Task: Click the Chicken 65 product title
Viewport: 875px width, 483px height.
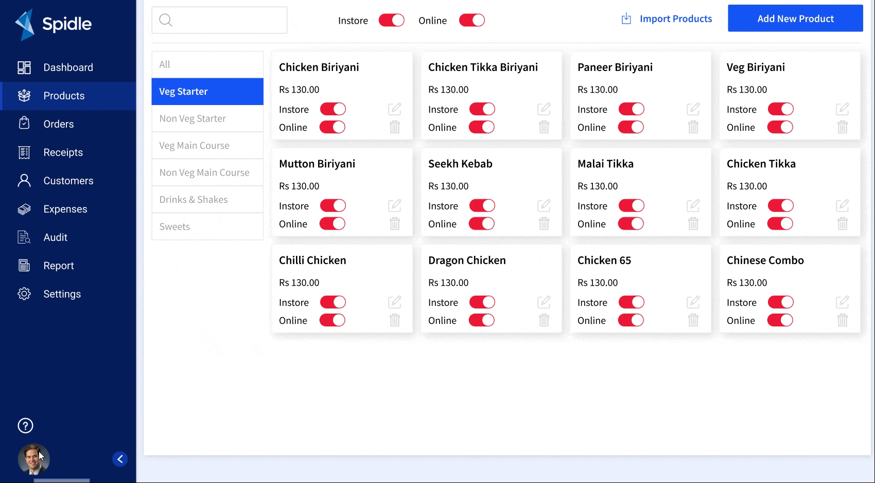Action: (x=604, y=261)
